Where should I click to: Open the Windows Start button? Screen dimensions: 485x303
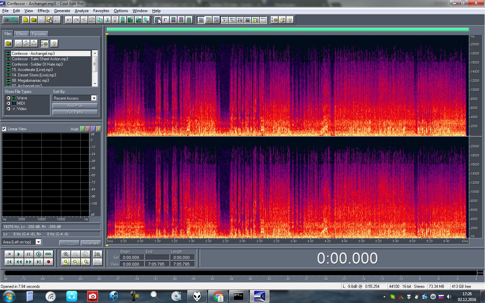[x=9, y=297]
